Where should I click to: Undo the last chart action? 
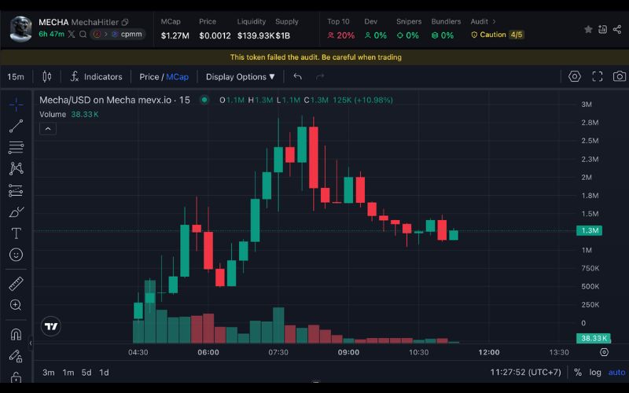coord(297,76)
